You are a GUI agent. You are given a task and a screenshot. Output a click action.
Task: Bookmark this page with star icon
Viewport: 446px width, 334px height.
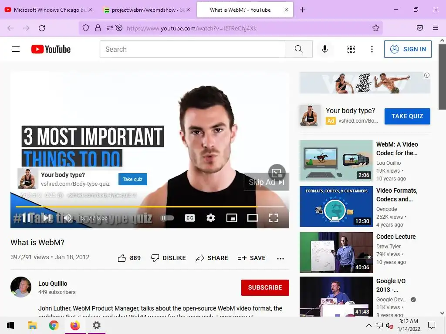[x=376, y=28]
